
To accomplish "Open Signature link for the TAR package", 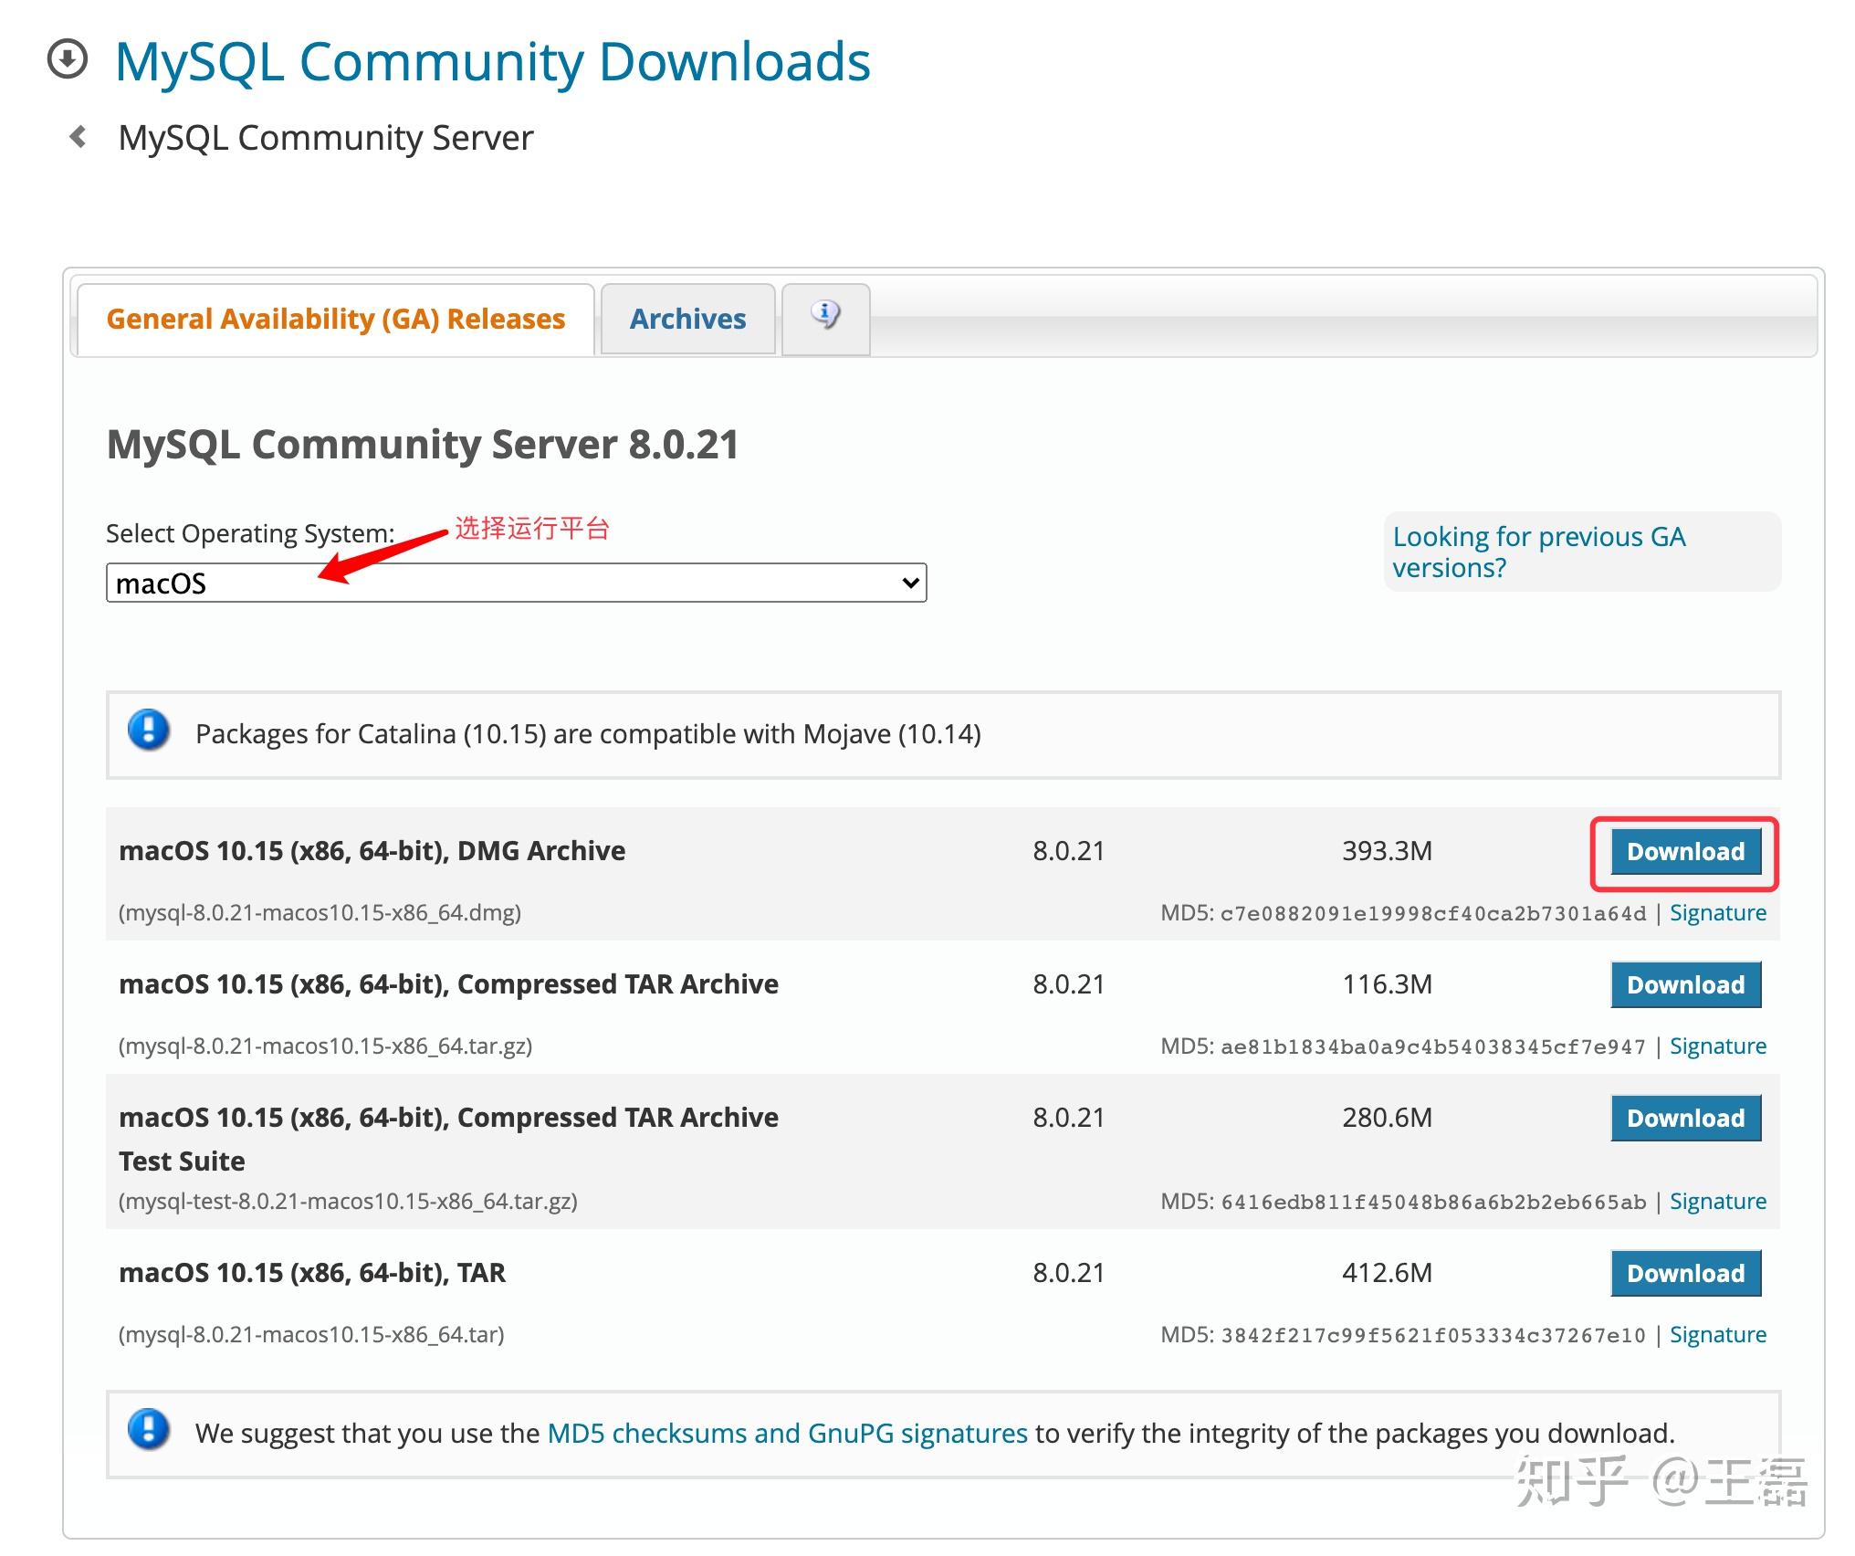I will point(1717,1335).
